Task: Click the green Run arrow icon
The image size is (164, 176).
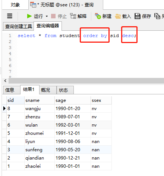Action: 29,16
